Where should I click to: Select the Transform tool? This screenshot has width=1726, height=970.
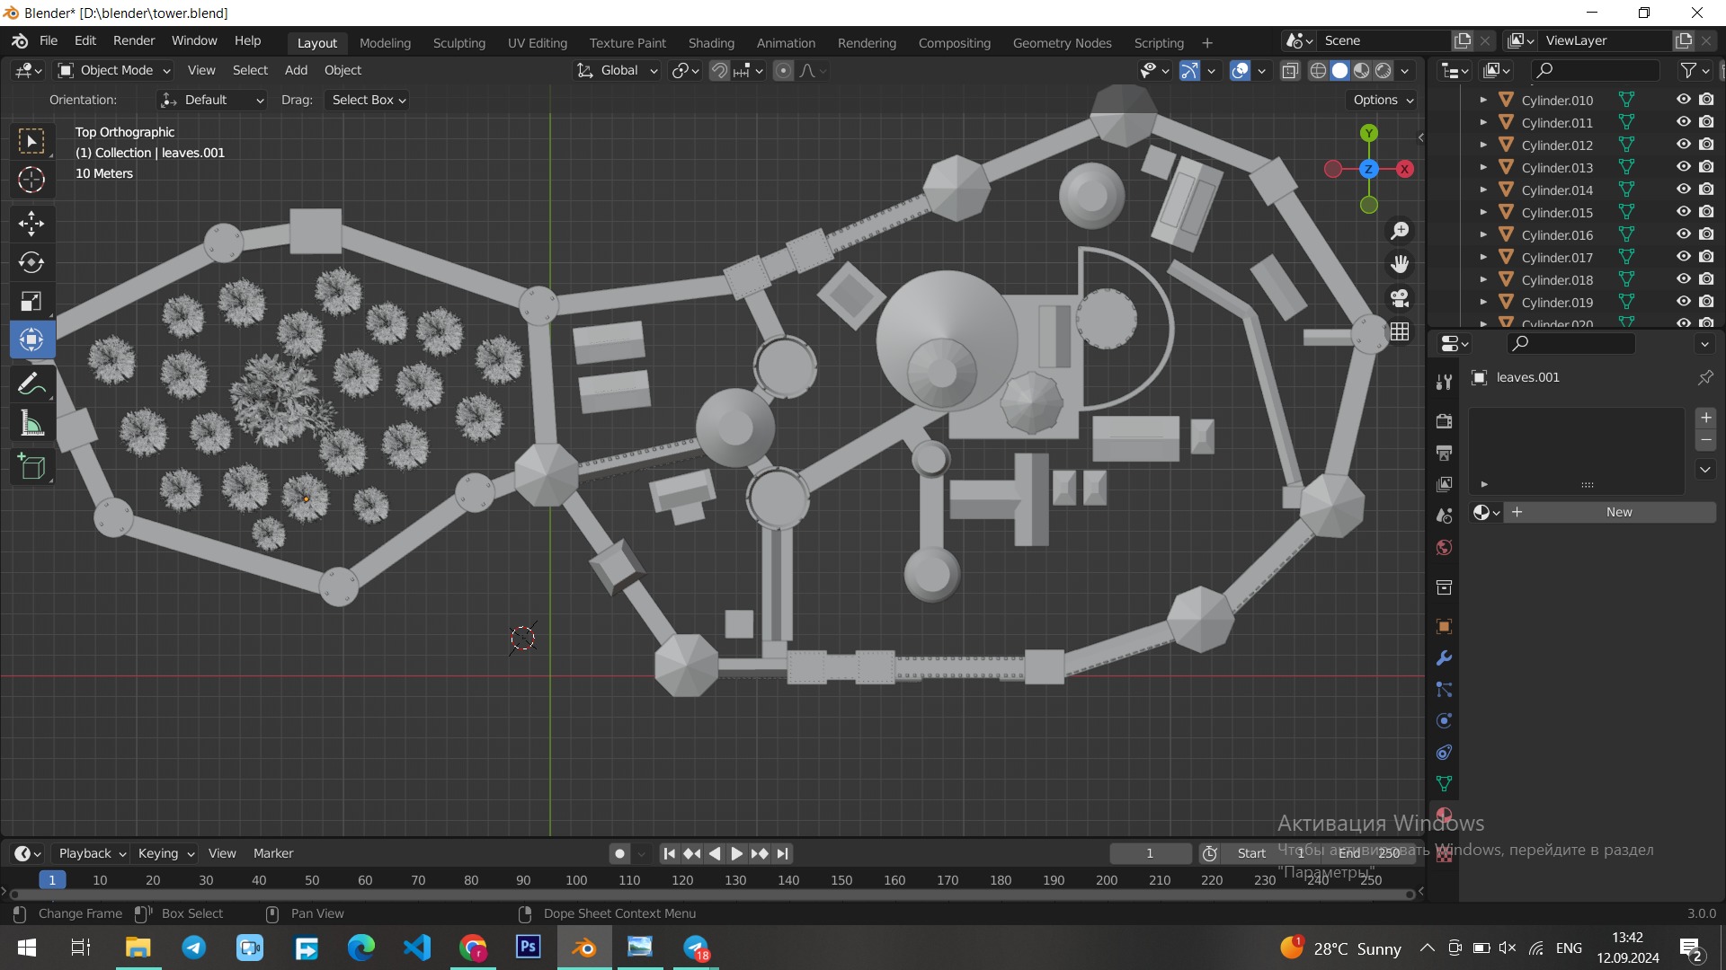tap(31, 339)
